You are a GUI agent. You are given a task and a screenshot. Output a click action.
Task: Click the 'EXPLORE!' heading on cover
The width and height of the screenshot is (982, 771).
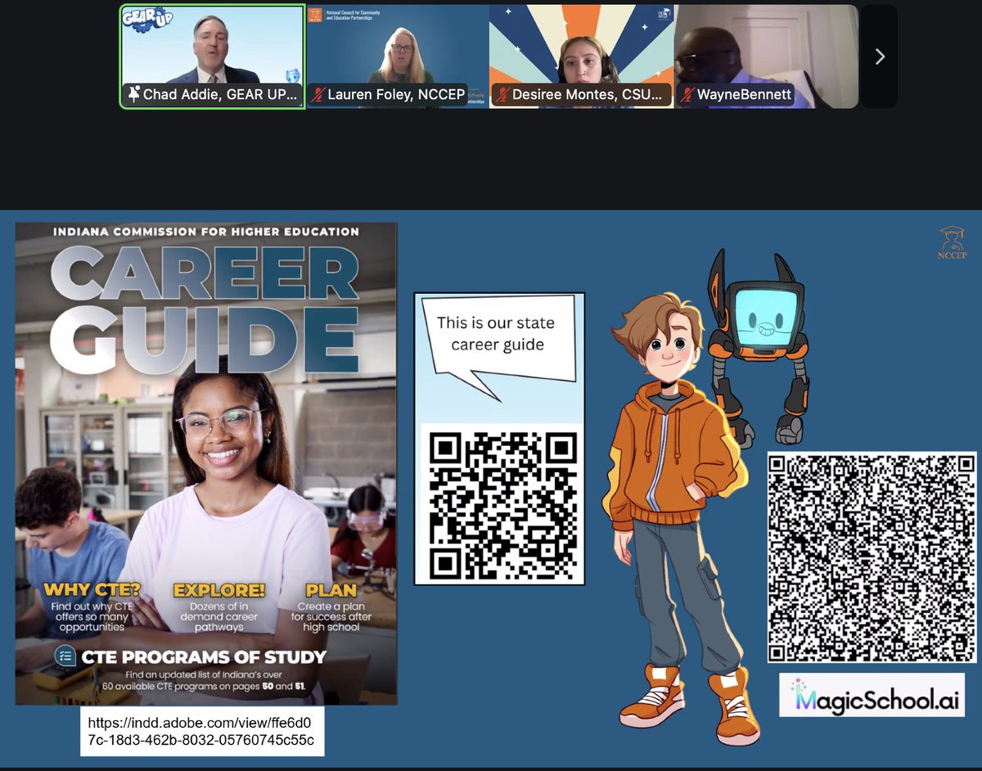click(219, 589)
